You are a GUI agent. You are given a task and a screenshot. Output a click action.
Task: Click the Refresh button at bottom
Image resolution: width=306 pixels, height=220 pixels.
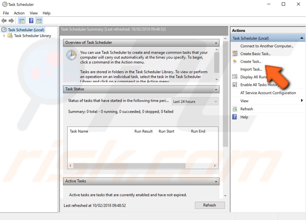click(x=210, y=205)
